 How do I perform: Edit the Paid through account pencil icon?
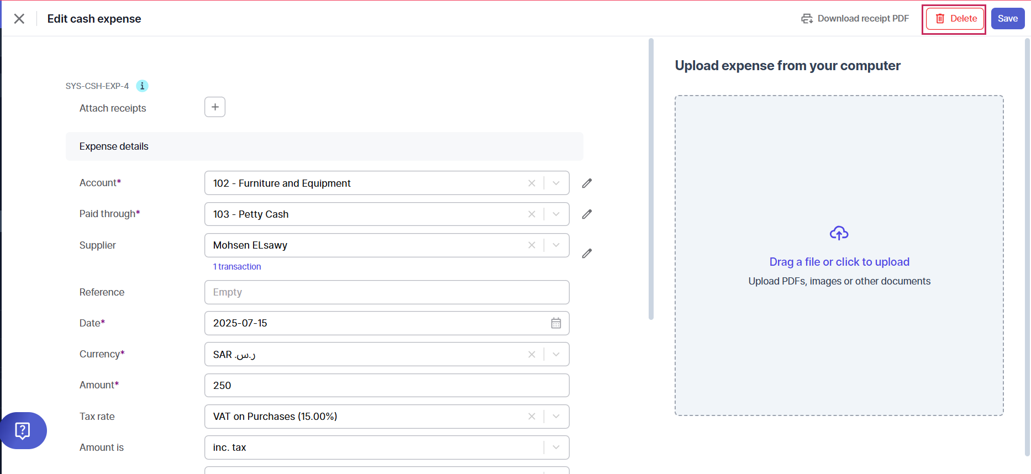(587, 214)
